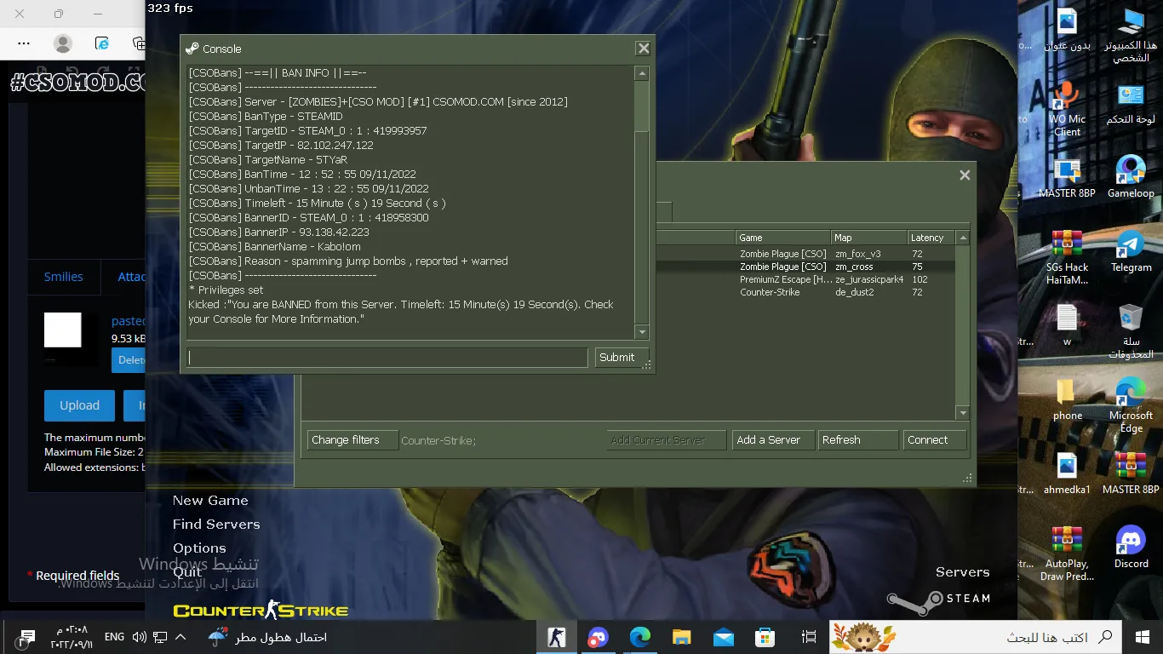The image size is (1163, 654).
Task: Click the blue Upload button in the browser
Action: pos(79,405)
